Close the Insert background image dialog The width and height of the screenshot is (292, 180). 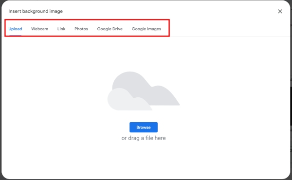(280, 11)
